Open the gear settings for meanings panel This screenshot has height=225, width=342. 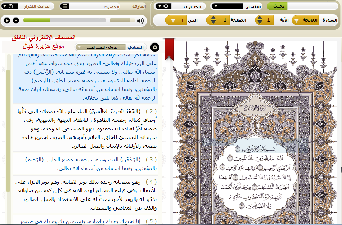click(155, 47)
